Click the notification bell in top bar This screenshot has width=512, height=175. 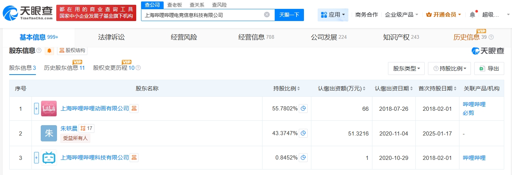point(472,15)
